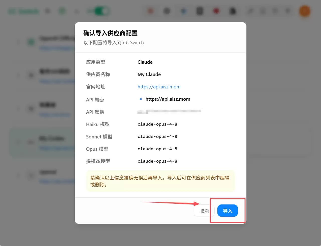Click the 多模态模型 value claude-opus-4-8
This screenshot has height=246, width=321.
click(x=157, y=161)
